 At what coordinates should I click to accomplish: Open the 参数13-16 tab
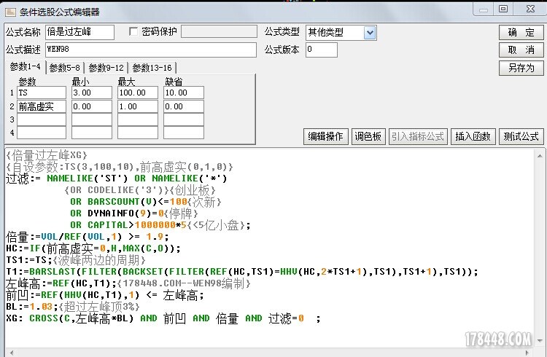pos(152,68)
